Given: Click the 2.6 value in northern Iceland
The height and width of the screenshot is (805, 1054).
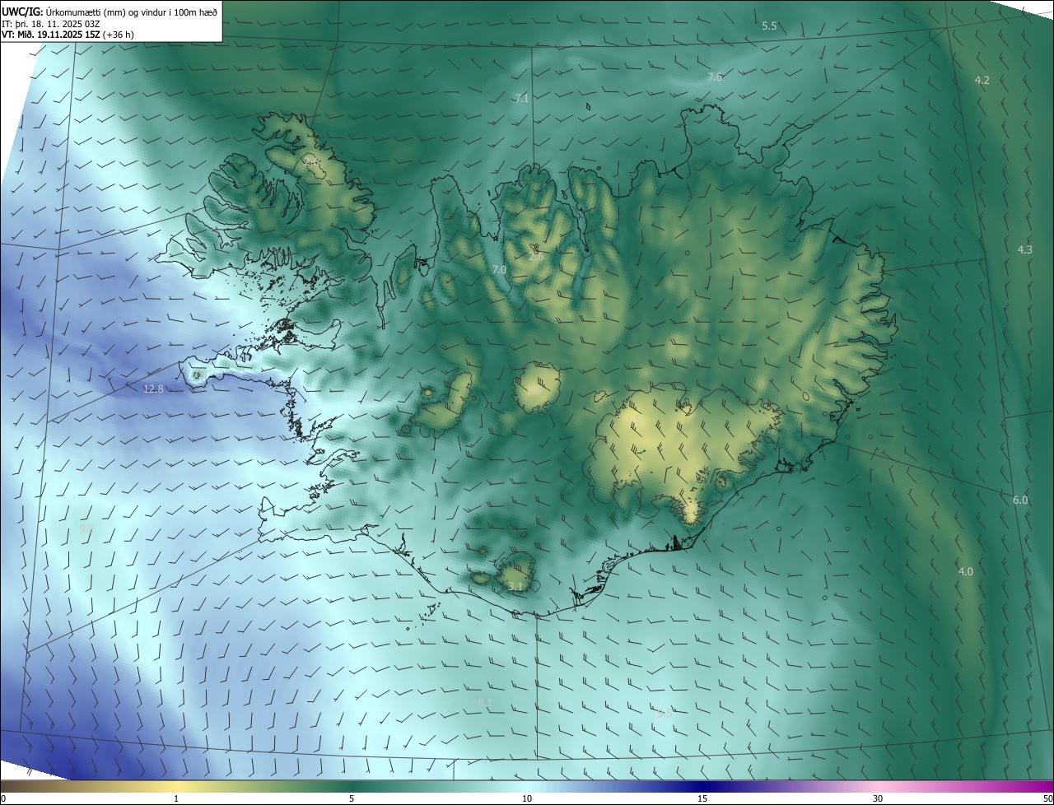Looking at the screenshot, I should point(536,257).
